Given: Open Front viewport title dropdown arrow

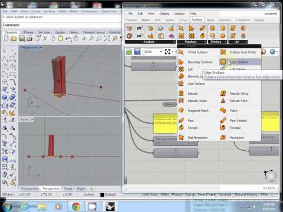Looking at the screenshot, I should pyautogui.click(x=32, y=120).
